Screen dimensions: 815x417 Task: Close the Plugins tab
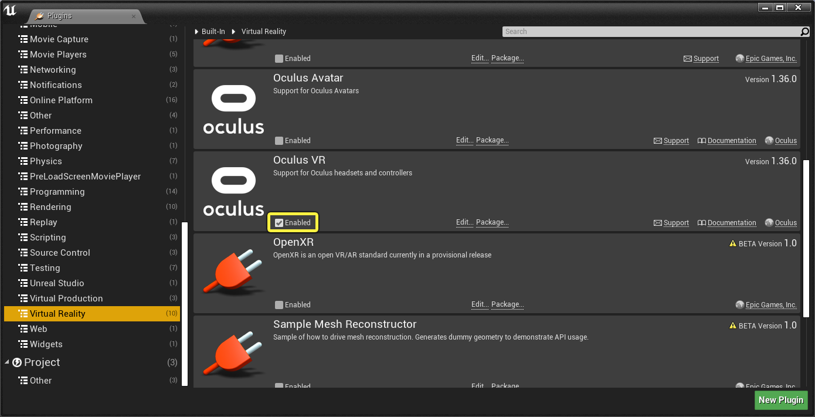tap(134, 16)
